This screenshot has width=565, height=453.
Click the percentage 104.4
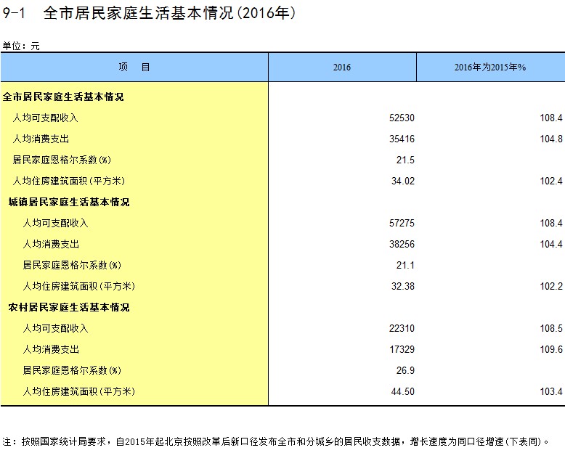click(x=551, y=244)
